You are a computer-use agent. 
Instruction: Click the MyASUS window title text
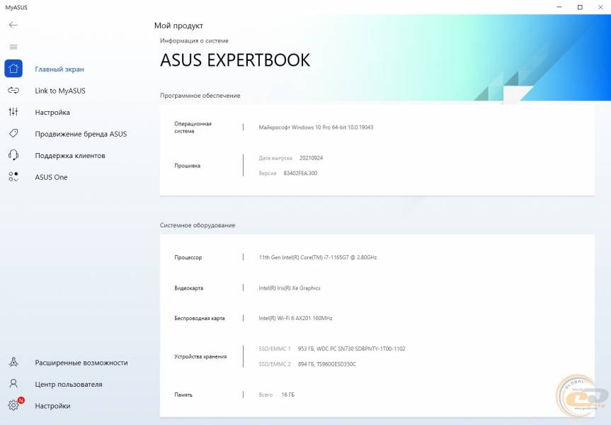coord(16,7)
